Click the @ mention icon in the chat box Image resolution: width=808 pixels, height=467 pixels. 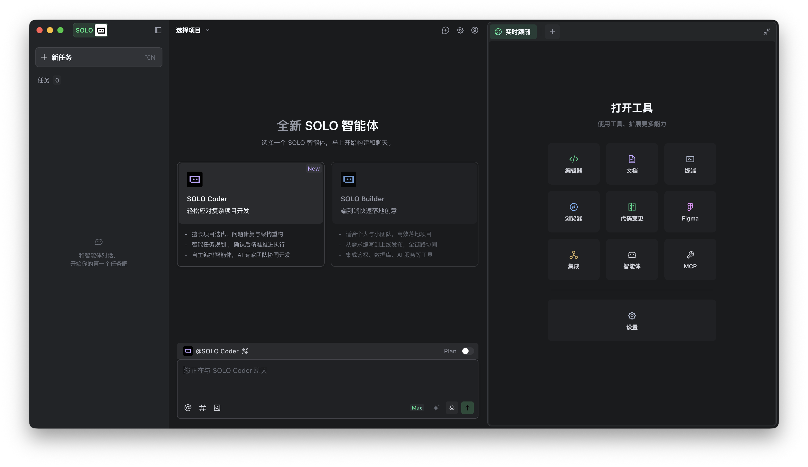pyautogui.click(x=188, y=408)
